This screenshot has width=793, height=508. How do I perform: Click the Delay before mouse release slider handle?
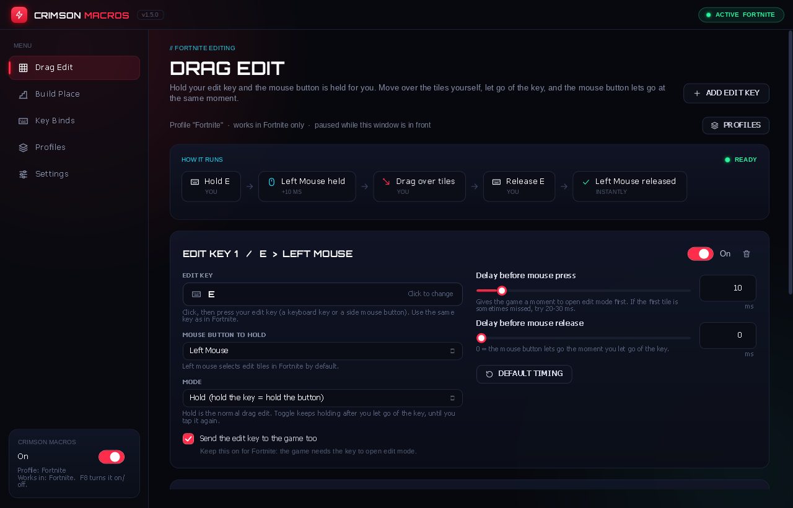click(481, 338)
